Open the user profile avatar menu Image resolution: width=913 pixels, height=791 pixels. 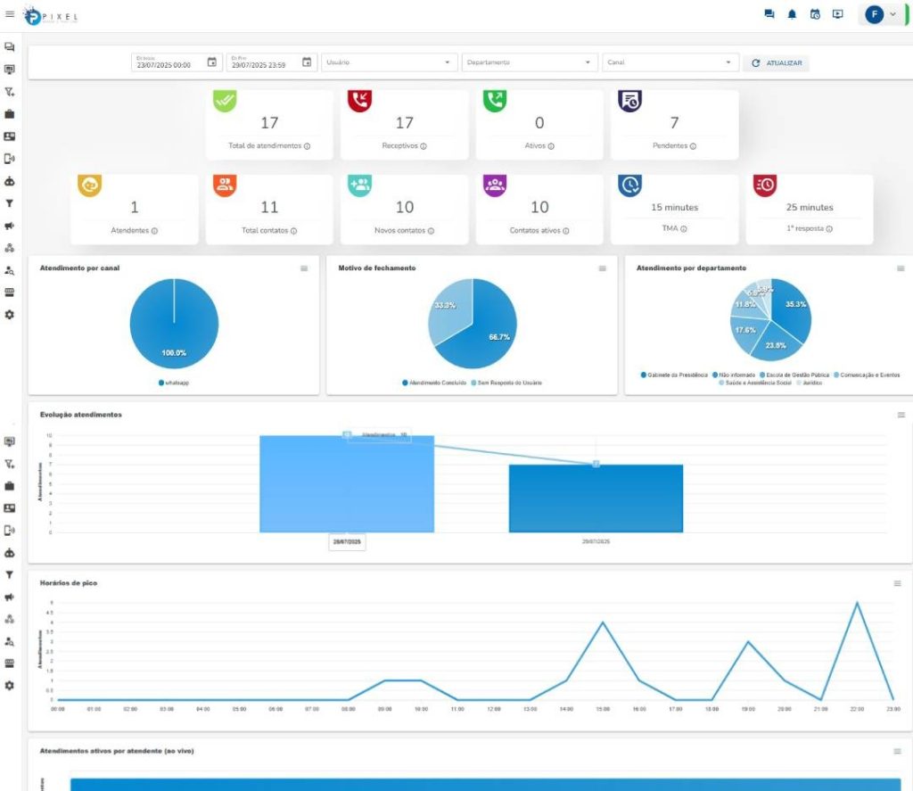pos(881,15)
